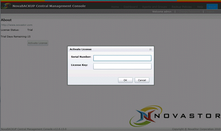Open the Help menu item
Viewport: 221px width, 131px height.
[x=200, y=7]
